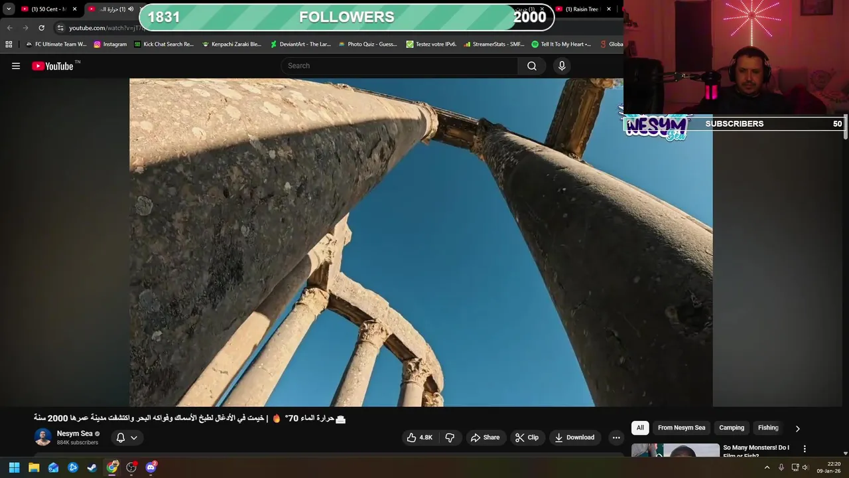
Task: Open the YouTube hamburger guide menu
Action: tap(16, 66)
